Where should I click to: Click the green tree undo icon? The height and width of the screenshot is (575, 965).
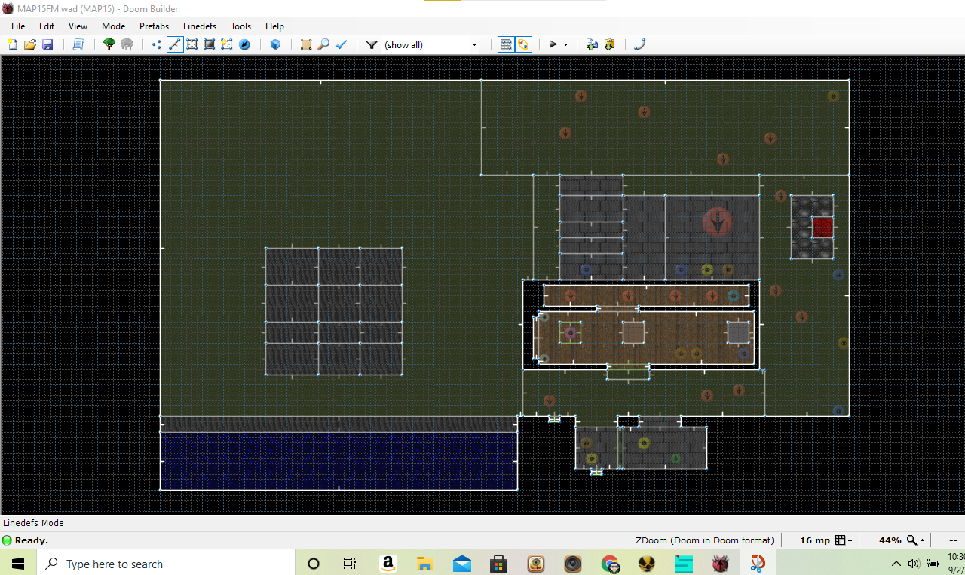point(109,44)
